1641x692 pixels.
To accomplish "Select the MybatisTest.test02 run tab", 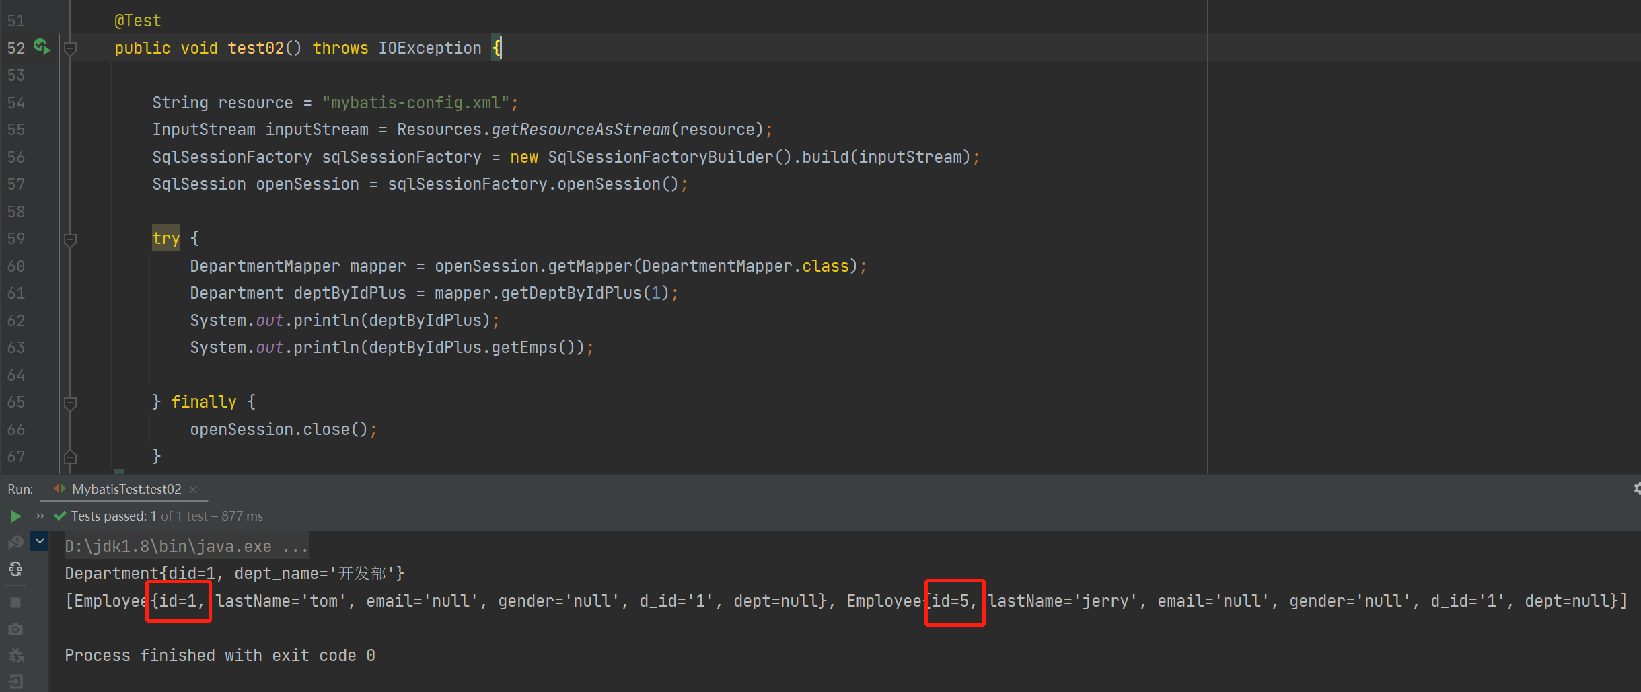I will [x=126, y=489].
